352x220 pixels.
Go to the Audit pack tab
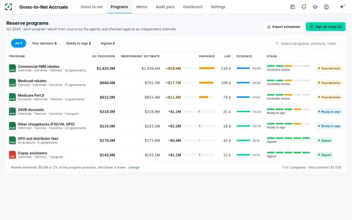[x=165, y=7]
